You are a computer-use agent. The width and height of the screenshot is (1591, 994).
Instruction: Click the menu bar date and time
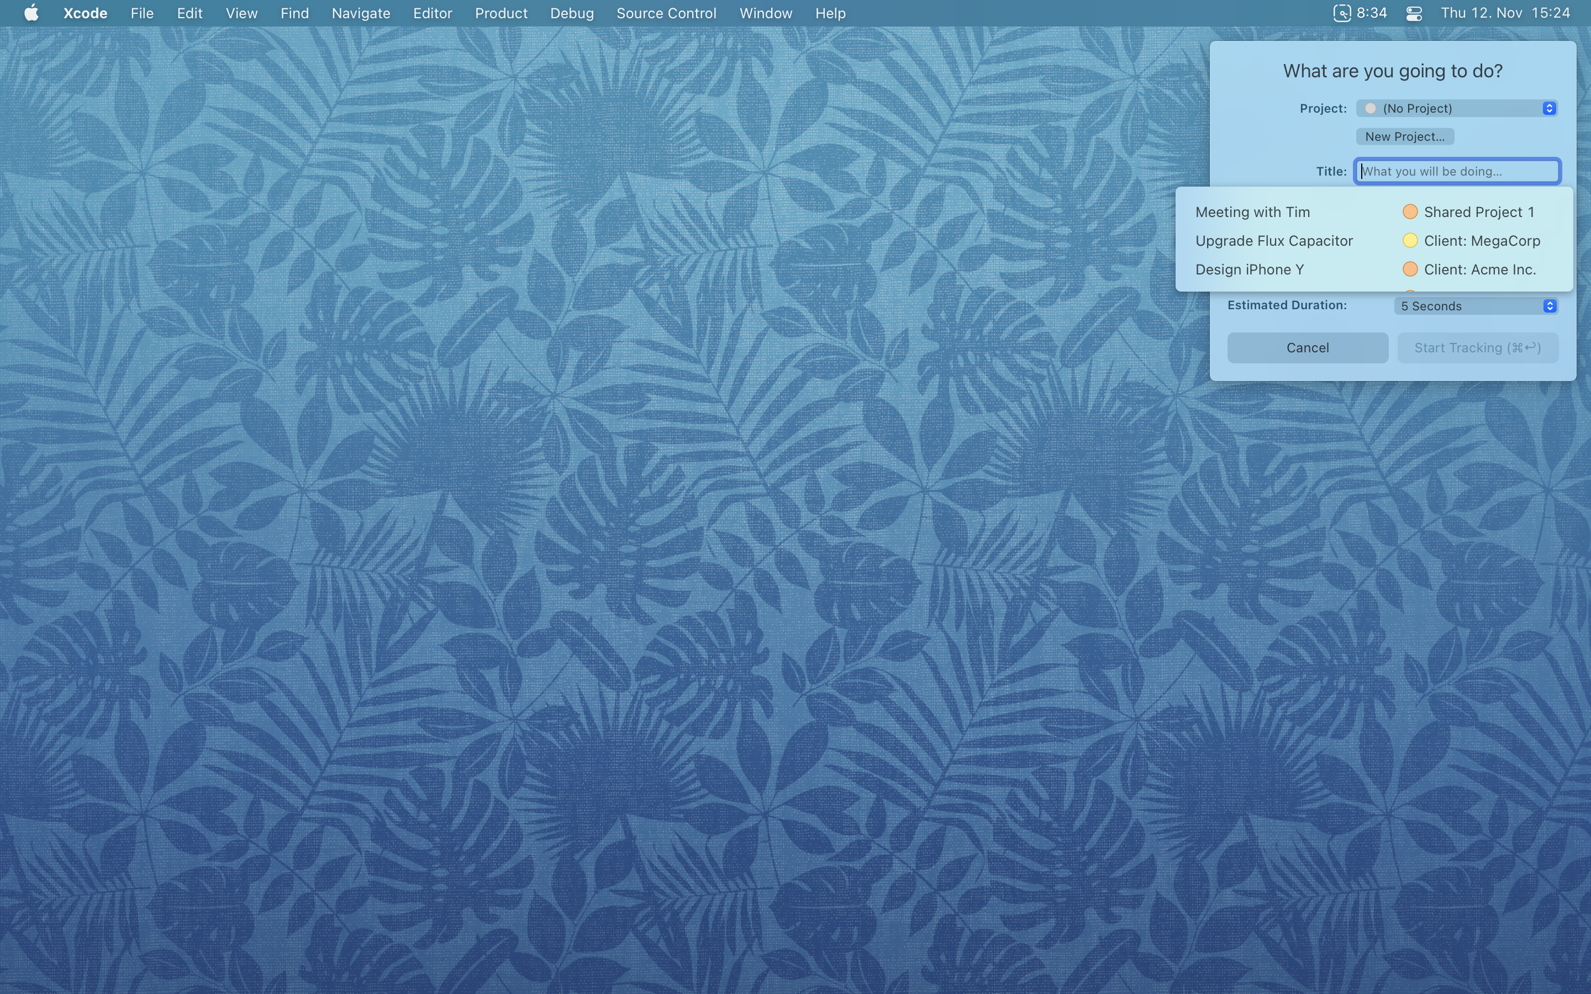(1505, 13)
